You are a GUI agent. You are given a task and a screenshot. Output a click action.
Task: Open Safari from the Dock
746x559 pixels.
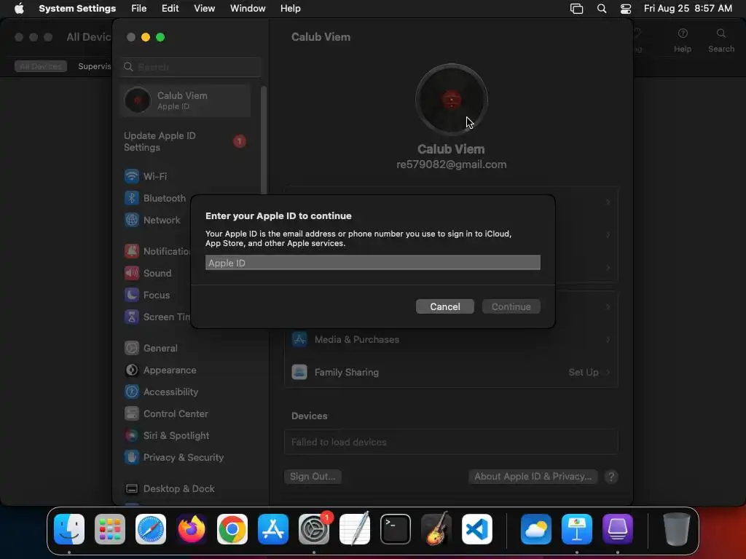(x=151, y=529)
